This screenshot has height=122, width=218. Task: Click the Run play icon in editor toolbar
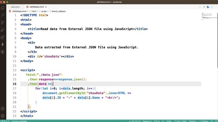(200, 7)
